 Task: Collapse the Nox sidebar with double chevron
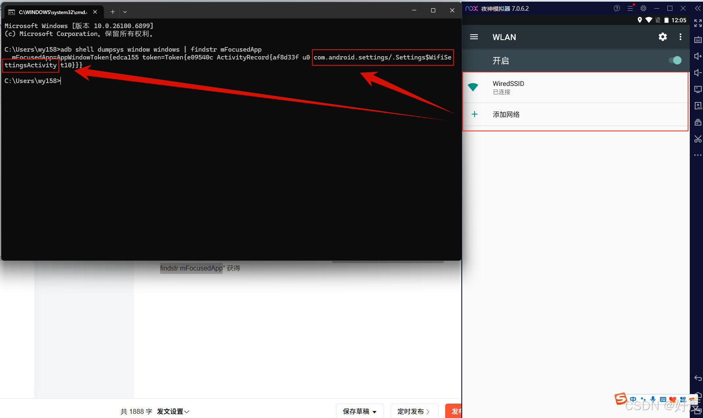pyautogui.click(x=698, y=8)
